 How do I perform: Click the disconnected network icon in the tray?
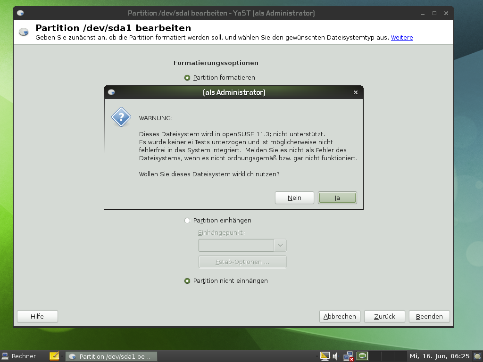point(348,356)
